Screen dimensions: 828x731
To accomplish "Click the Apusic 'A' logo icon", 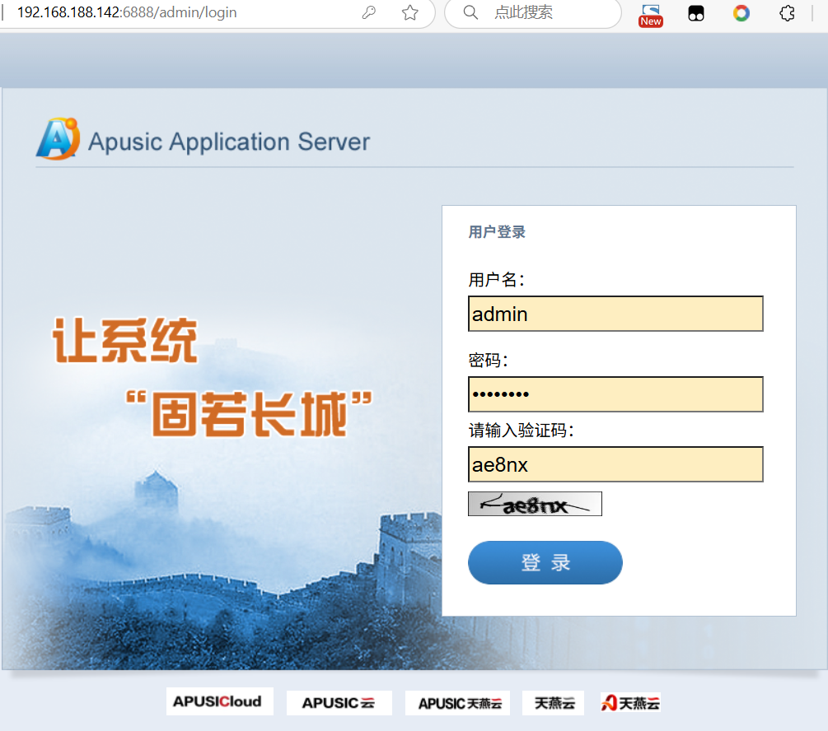I will tap(58, 139).
